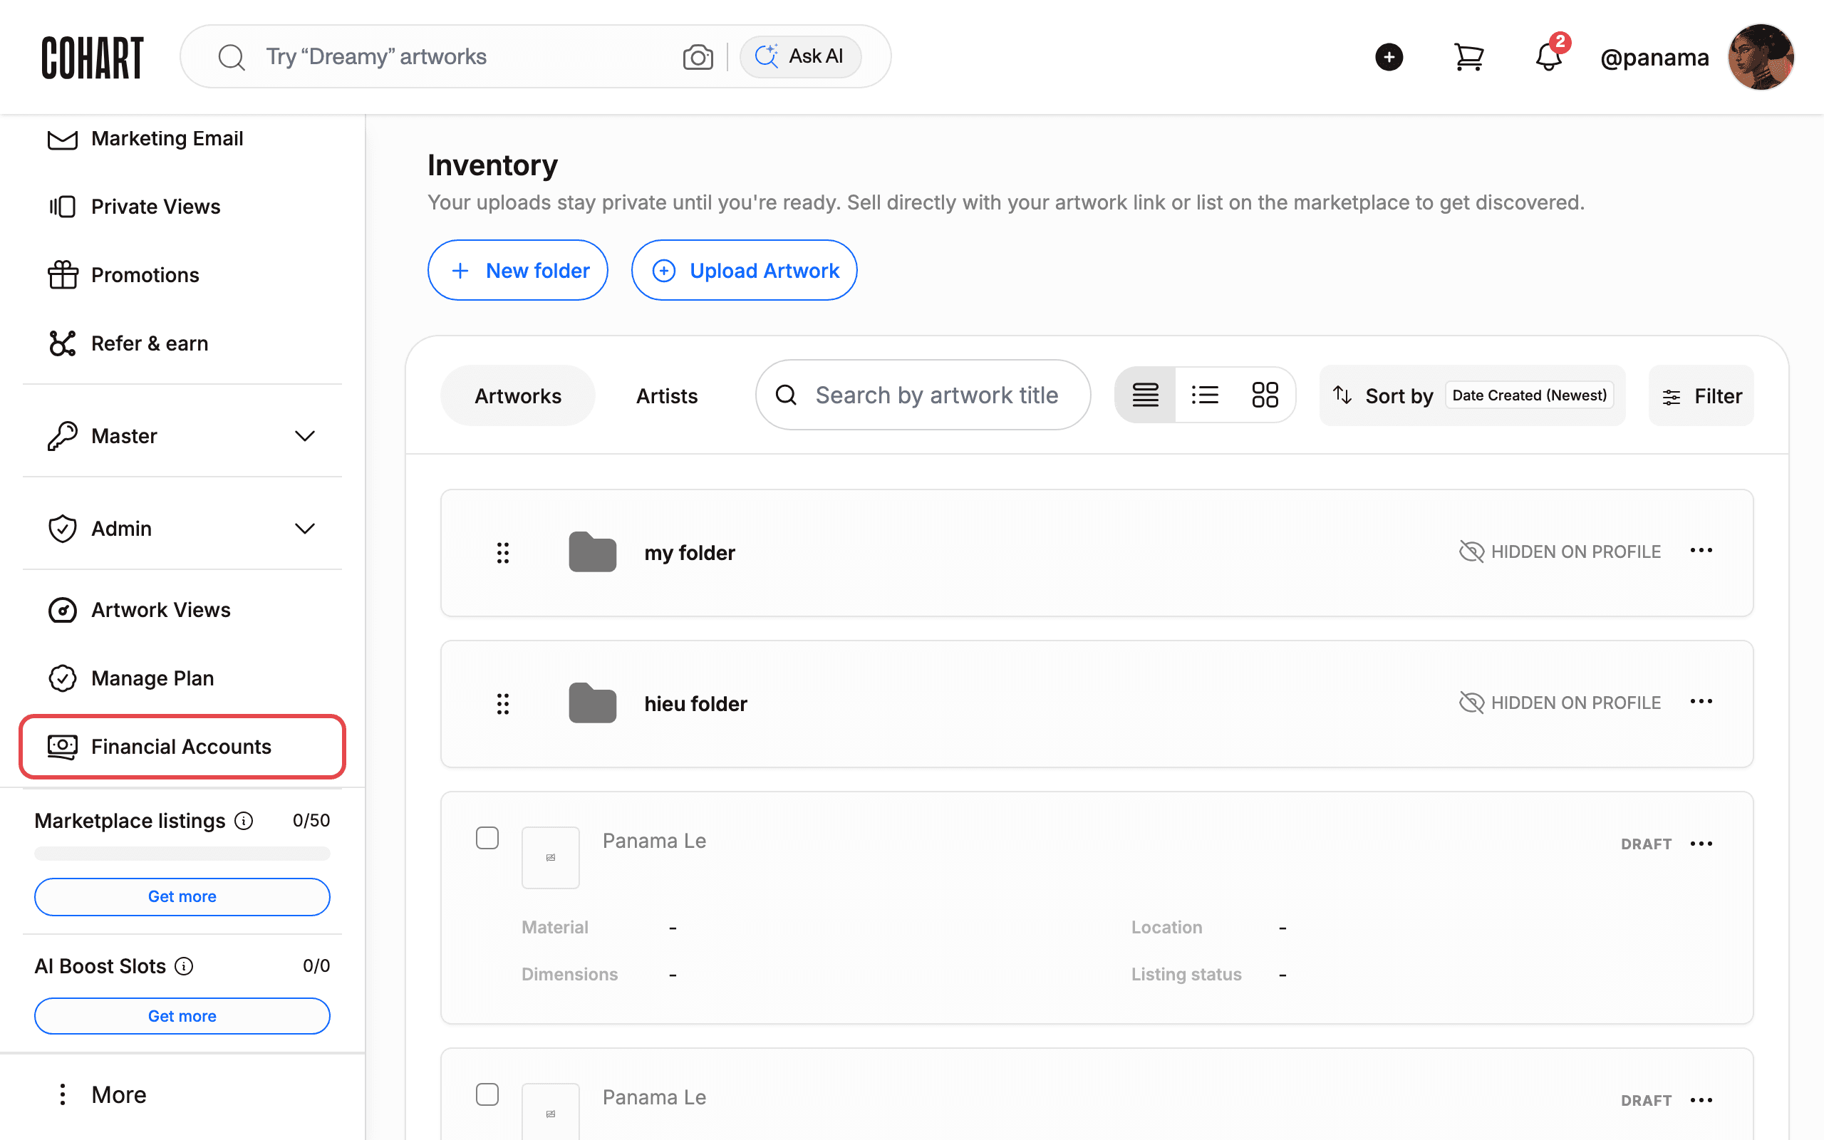Click drag handle of hieu folder
1824x1140 pixels.
pyautogui.click(x=503, y=704)
